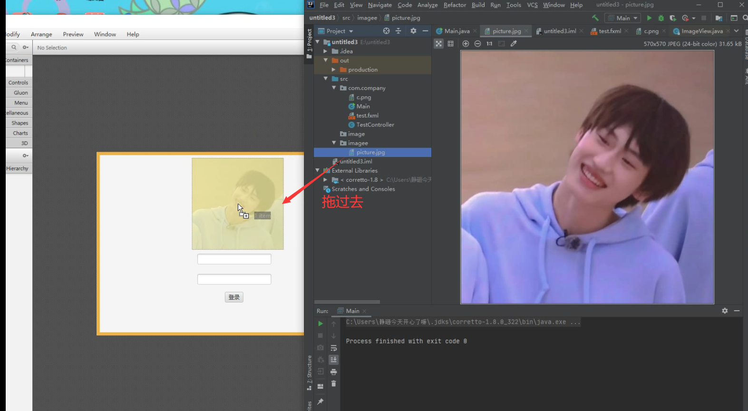Collapse the com.company package node
This screenshot has width=748, height=411.
(x=334, y=88)
